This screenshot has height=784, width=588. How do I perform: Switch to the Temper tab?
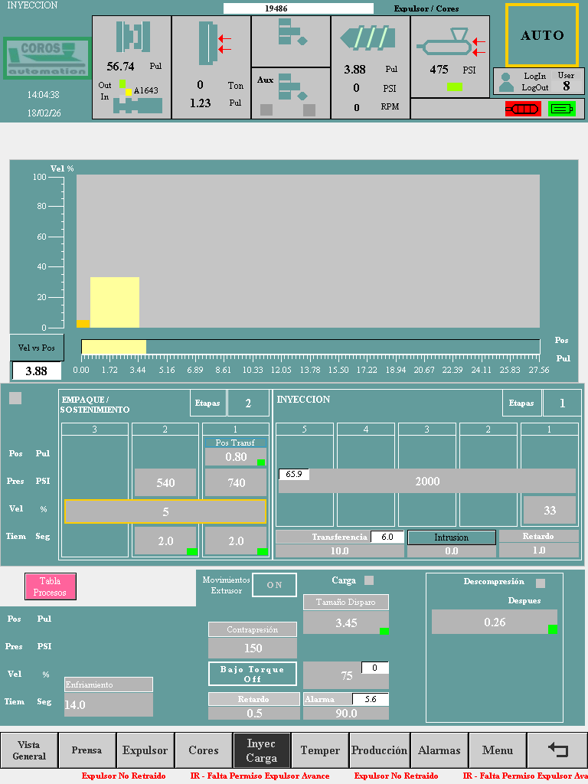[320, 750]
